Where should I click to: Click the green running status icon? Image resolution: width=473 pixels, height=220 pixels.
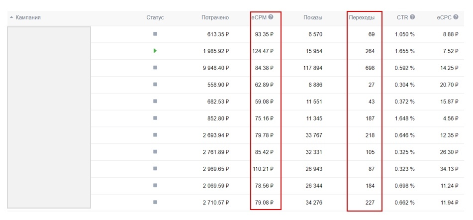click(155, 51)
